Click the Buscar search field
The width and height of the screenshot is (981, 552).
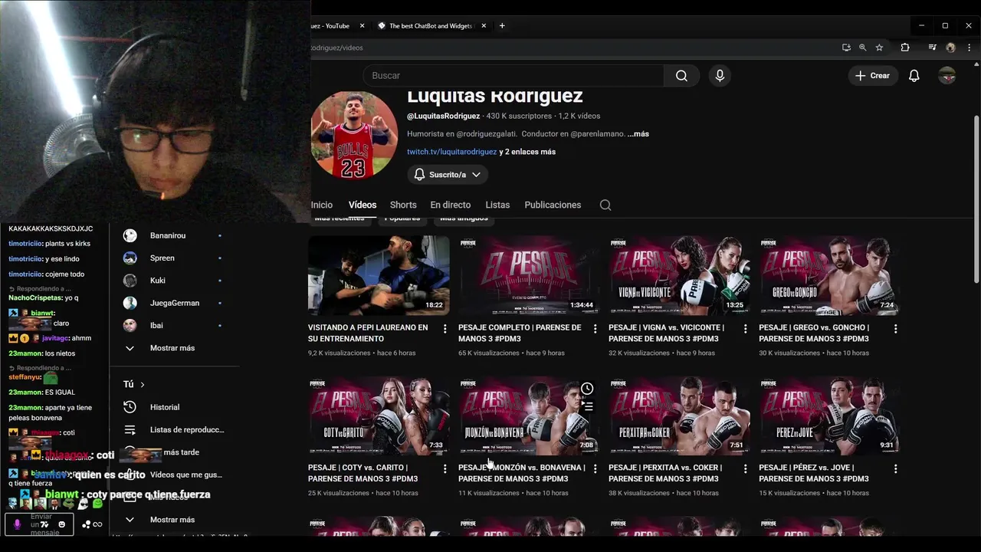point(513,75)
